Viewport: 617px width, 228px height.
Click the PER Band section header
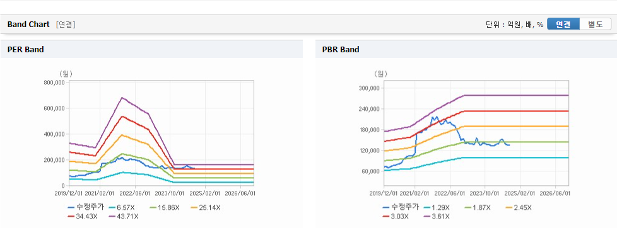[x=151, y=49]
